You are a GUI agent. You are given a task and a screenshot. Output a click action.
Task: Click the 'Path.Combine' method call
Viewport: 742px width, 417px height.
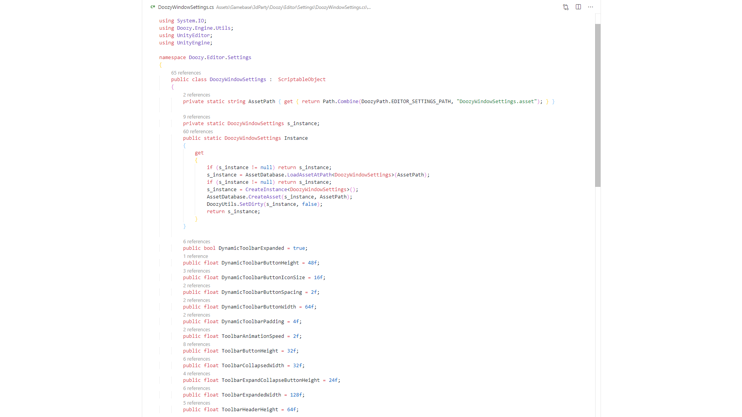[340, 102]
